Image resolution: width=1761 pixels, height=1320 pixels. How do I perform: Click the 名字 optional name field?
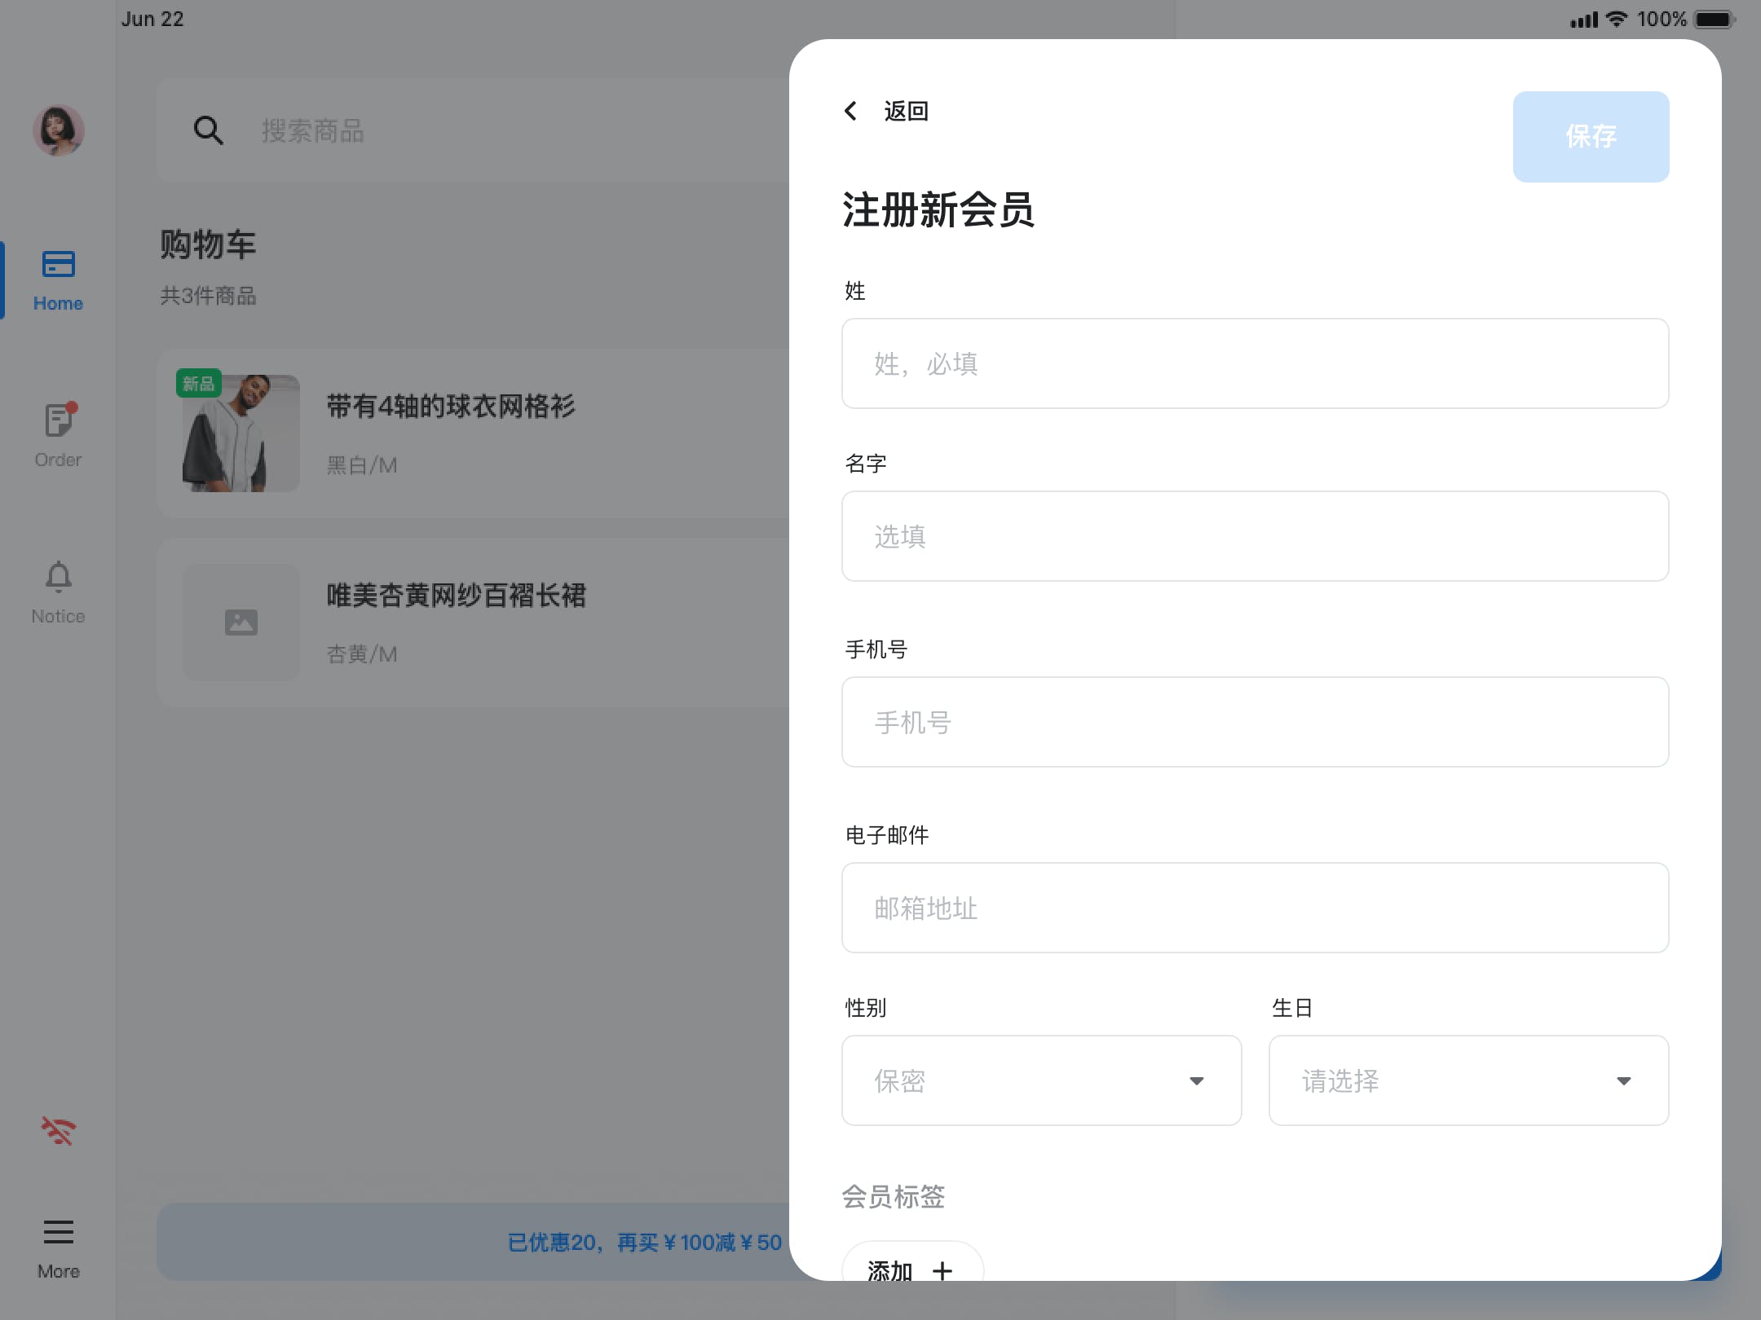click(1255, 536)
